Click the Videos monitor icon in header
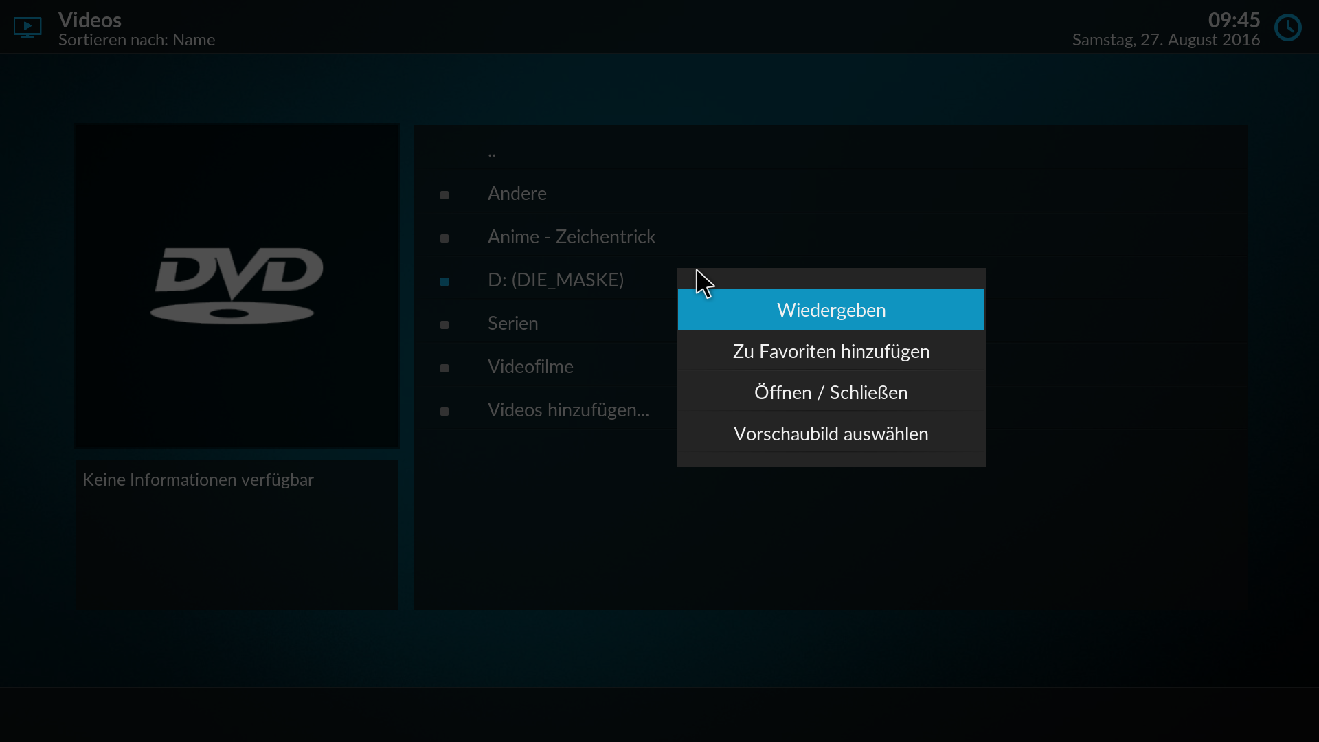The height and width of the screenshot is (742, 1319). tap(27, 27)
